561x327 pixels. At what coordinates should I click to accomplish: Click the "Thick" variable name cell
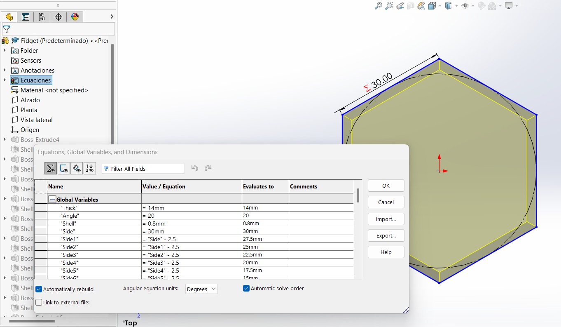(94, 208)
